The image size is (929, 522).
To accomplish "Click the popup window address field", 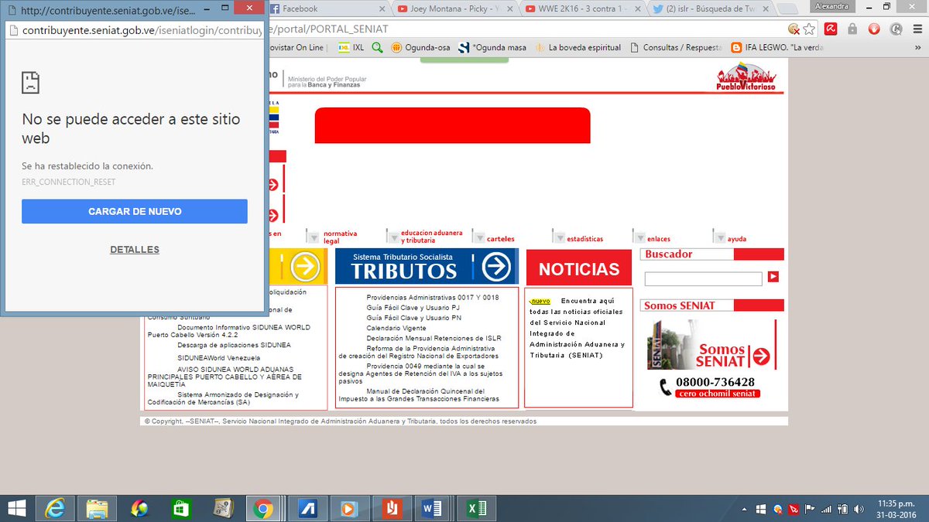I will 135,29.
